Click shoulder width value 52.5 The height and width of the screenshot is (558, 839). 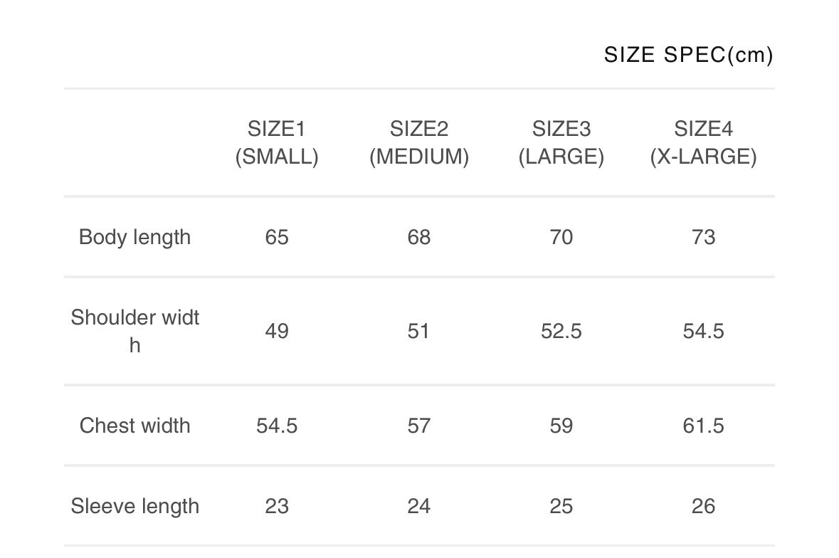coord(561,331)
